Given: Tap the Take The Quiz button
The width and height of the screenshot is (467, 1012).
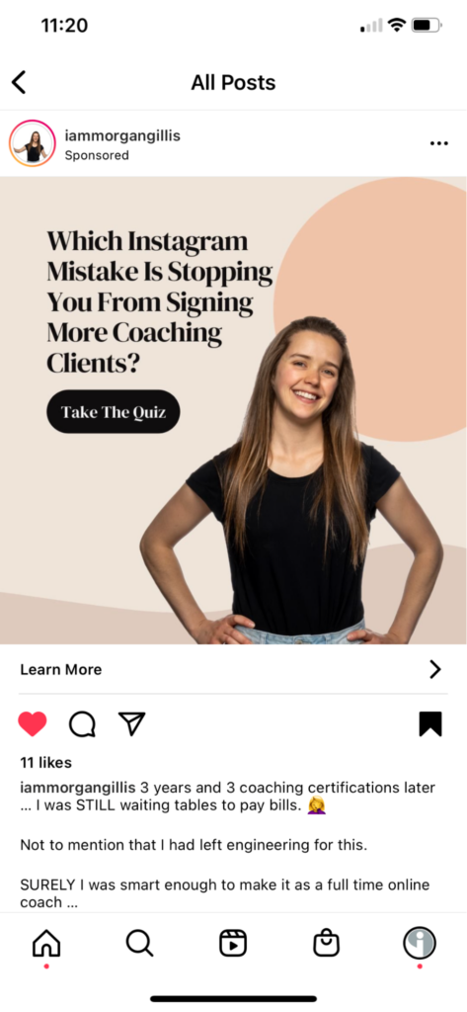Looking at the screenshot, I should 113,412.
